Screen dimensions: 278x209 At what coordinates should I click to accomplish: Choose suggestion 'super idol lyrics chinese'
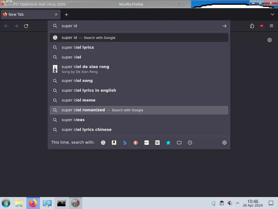[x=139, y=130]
